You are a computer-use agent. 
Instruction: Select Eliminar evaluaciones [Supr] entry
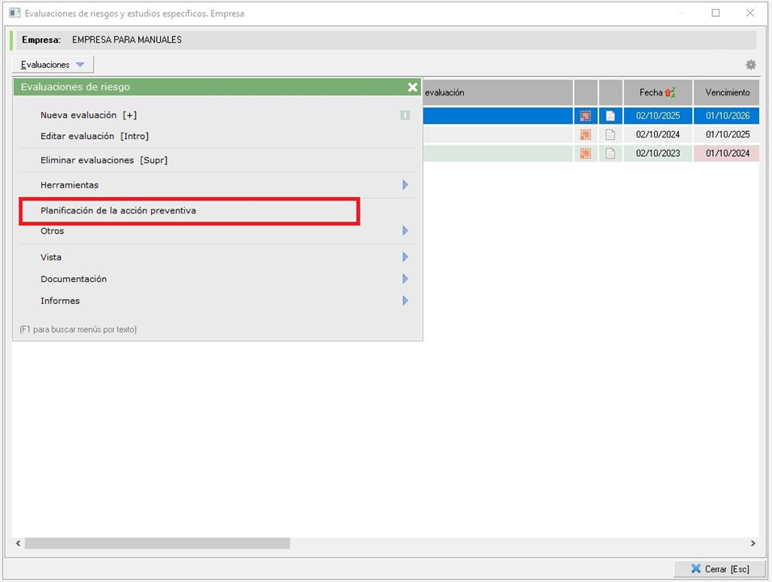(104, 161)
